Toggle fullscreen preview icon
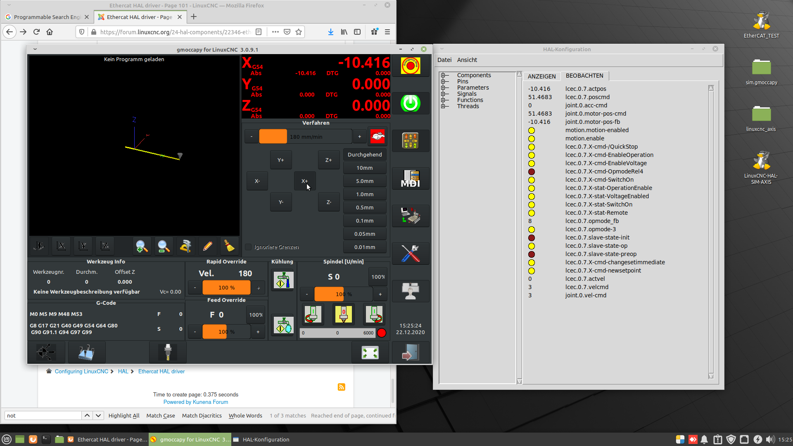This screenshot has width=793, height=446. point(370,353)
